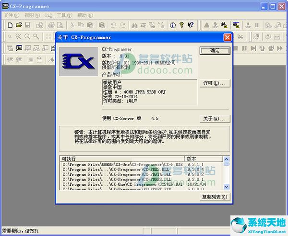The image size is (288, 236).
Task: Click the fast-forward double arrow icon
Action: (280, 48)
